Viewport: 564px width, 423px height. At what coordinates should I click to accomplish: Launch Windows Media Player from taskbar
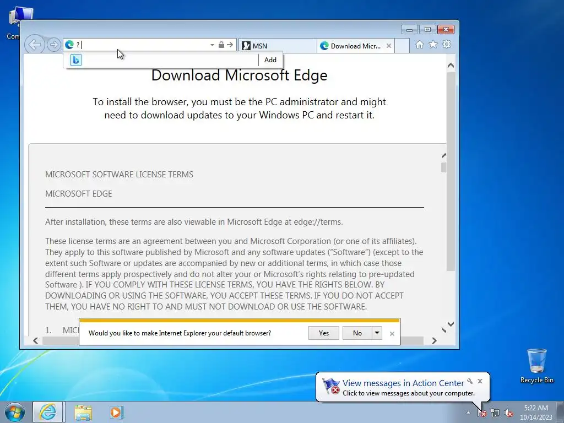tap(116, 413)
